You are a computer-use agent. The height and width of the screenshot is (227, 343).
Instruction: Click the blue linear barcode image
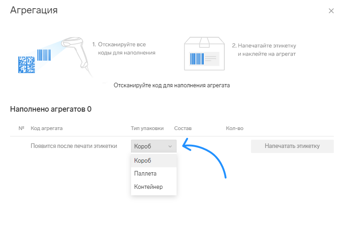(44, 55)
